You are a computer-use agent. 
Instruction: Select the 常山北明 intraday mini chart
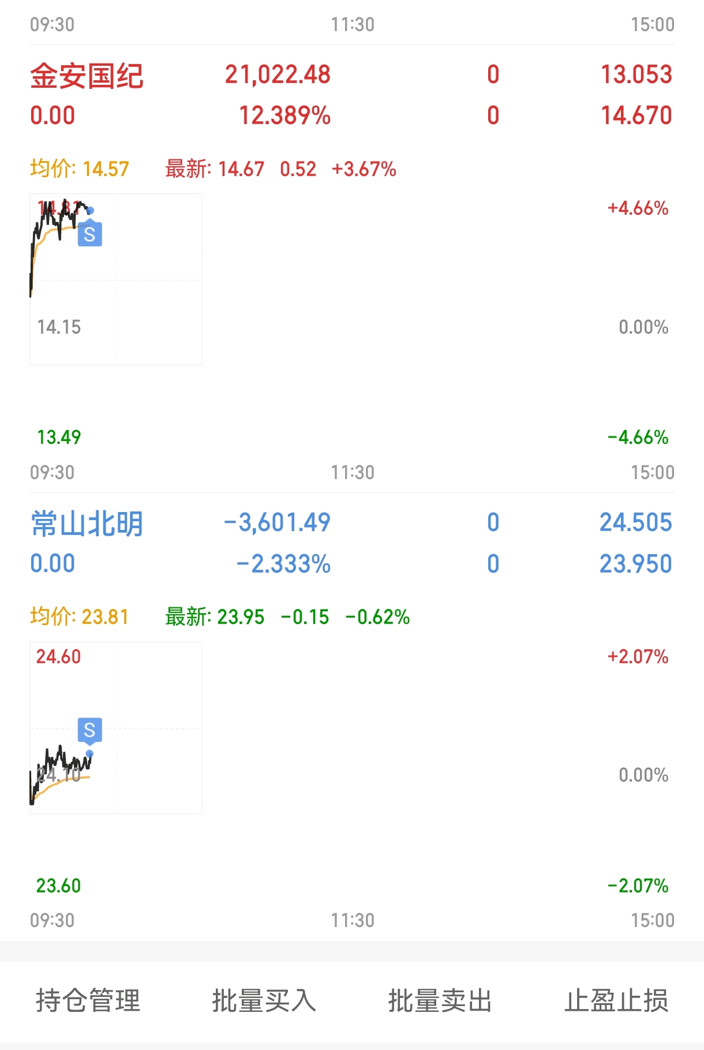(116, 728)
